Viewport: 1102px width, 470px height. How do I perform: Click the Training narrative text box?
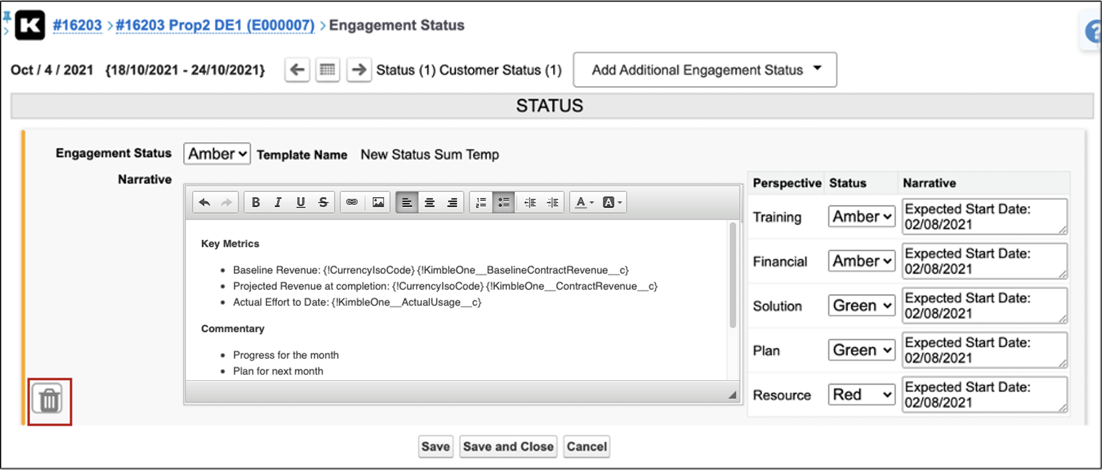tap(984, 217)
